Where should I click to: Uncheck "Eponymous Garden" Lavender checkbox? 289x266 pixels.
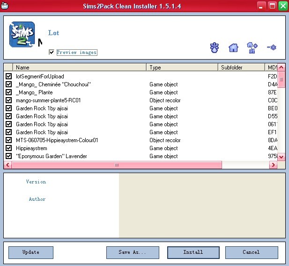(8, 156)
